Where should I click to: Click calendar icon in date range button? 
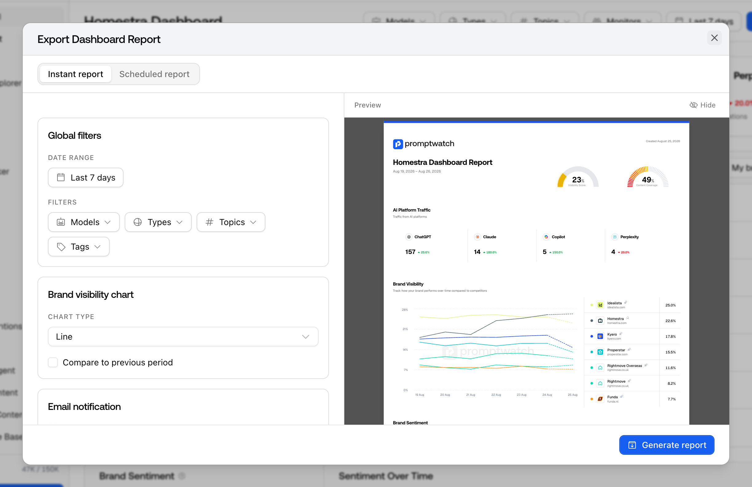[x=61, y=177]
